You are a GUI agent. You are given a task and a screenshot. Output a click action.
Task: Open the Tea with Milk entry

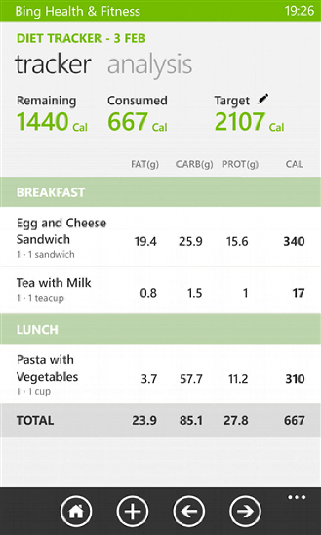tap(160, 290)
